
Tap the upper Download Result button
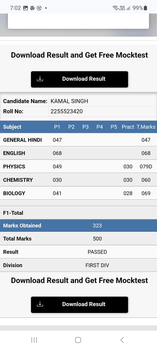(79, 79)
